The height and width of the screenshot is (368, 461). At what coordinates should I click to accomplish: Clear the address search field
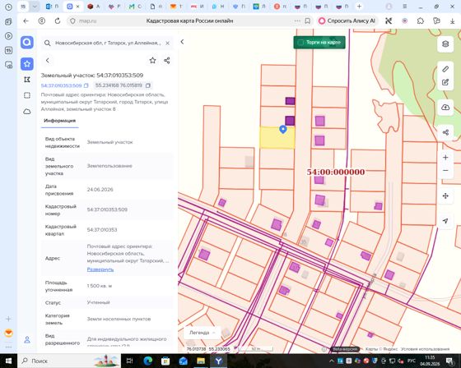click(168, 43)
